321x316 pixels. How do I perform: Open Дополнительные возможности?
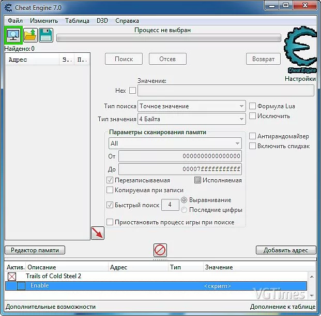tap(51, 307)
